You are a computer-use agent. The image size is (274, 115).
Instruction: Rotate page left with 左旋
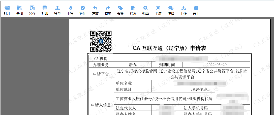95,10
